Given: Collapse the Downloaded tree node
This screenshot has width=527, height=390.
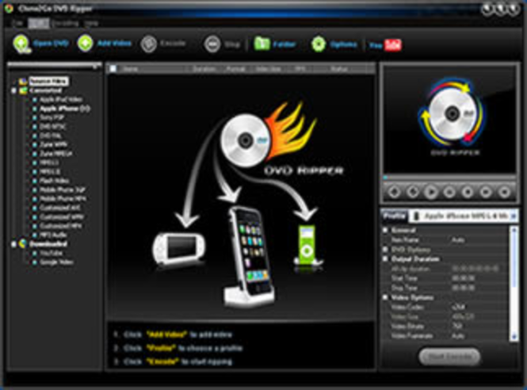Looking at the screenshot, I should [13, 244].
